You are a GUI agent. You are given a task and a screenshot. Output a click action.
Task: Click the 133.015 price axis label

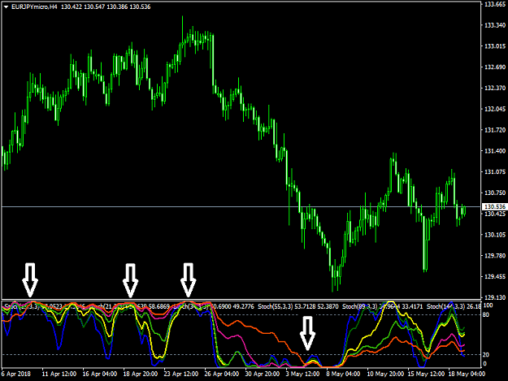point(494,46)
